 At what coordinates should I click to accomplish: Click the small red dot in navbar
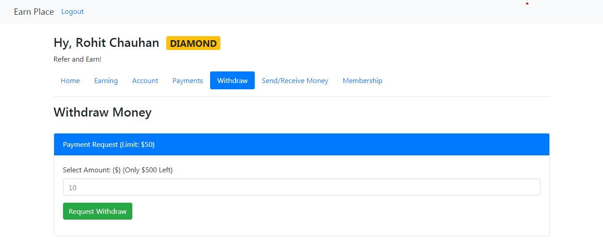pyautogui.click(x=527, y=4)
